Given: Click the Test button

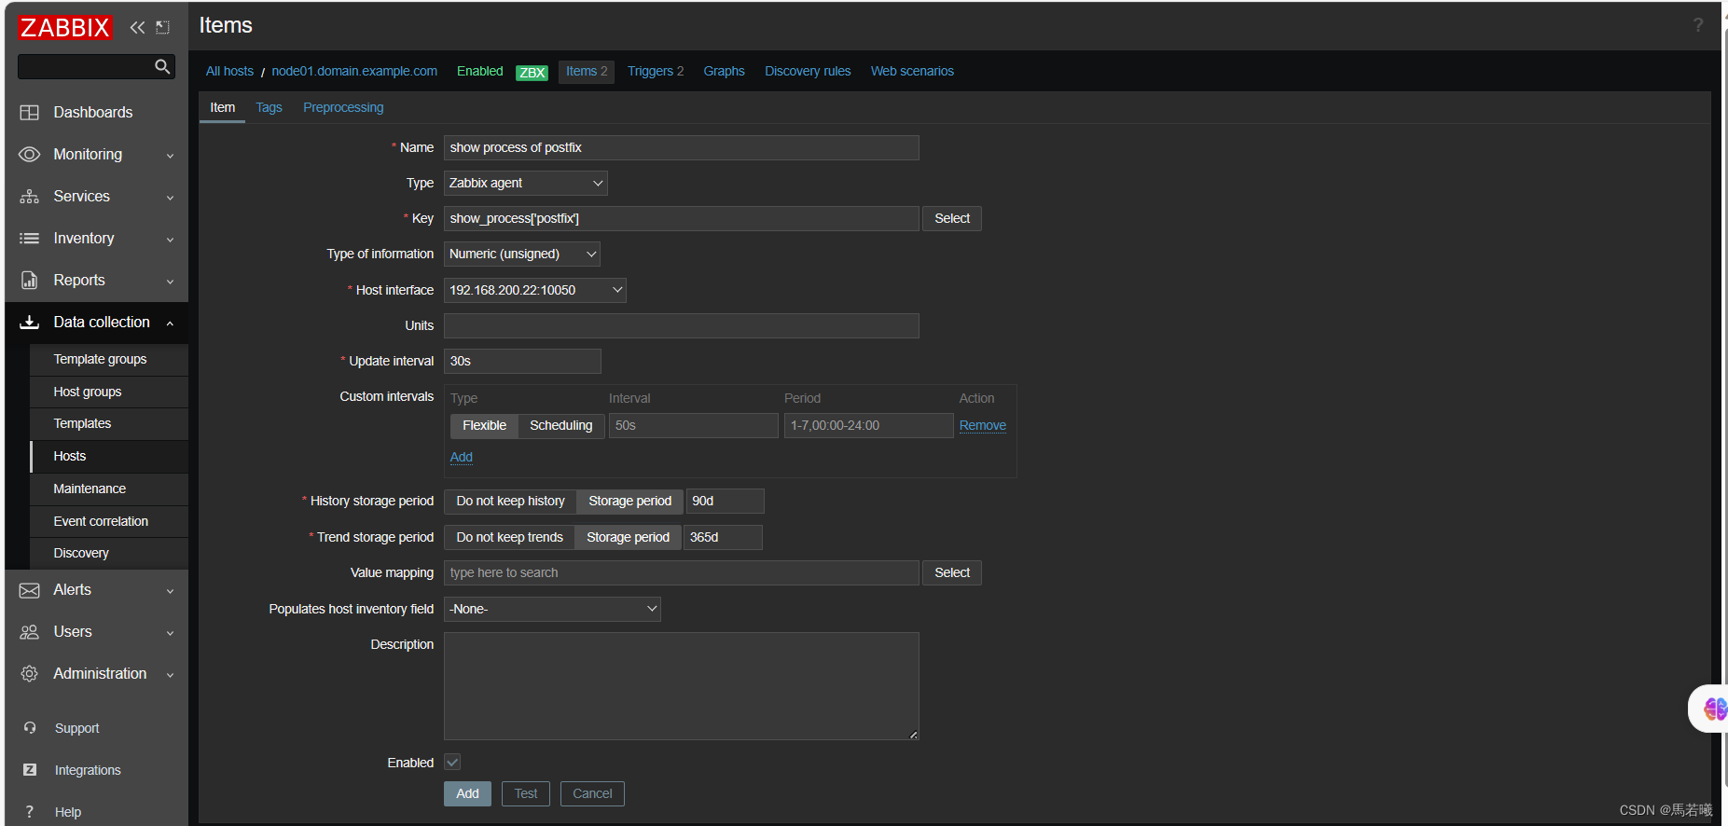Looking at the screenshot, I should (526, 793).
